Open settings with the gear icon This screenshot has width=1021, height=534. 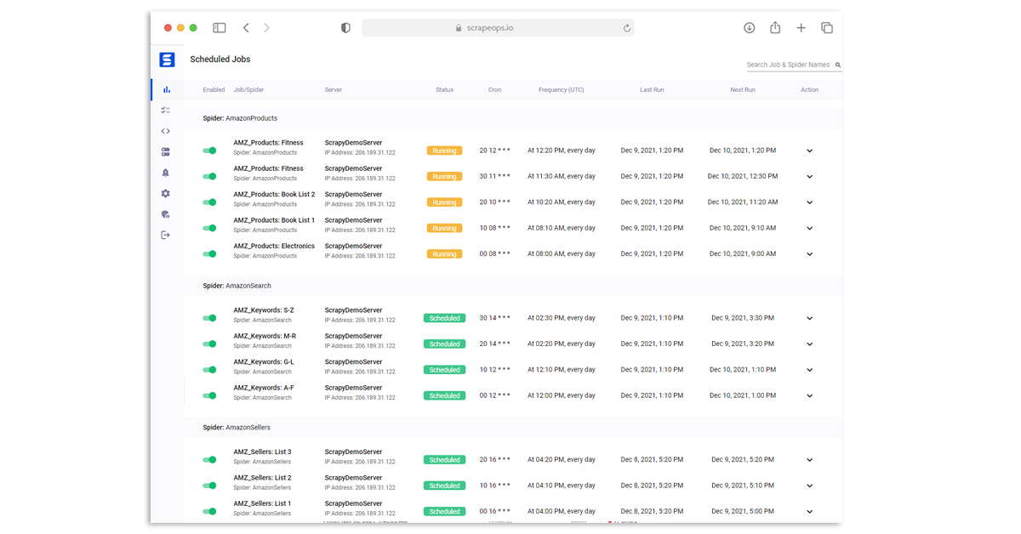[167, 193]
